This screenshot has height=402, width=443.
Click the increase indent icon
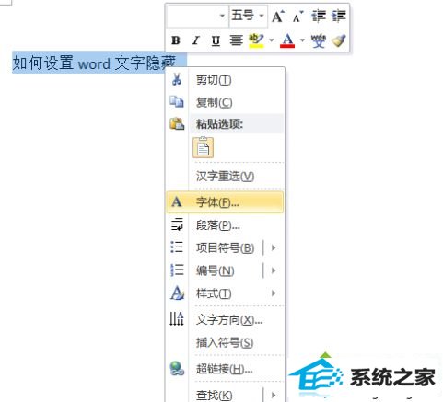point(339,16)
